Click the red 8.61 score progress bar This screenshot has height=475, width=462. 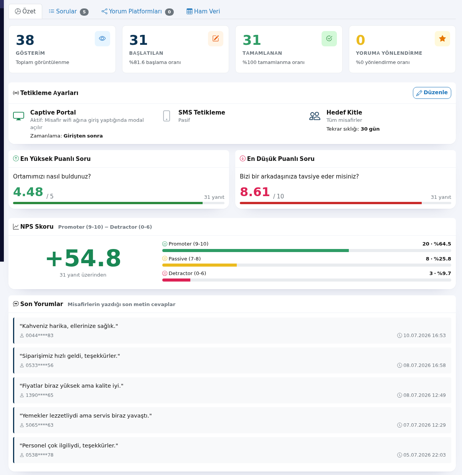pyautogui.click(x=345, y=203)
